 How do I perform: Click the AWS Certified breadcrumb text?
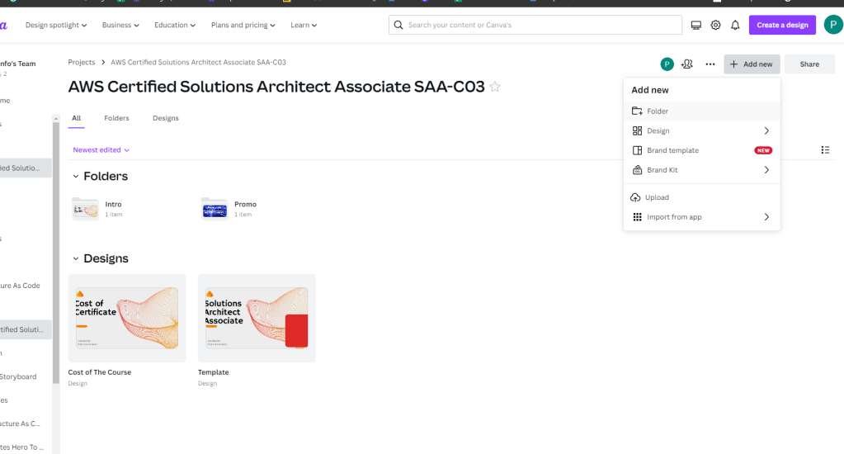tap(198, 62)
